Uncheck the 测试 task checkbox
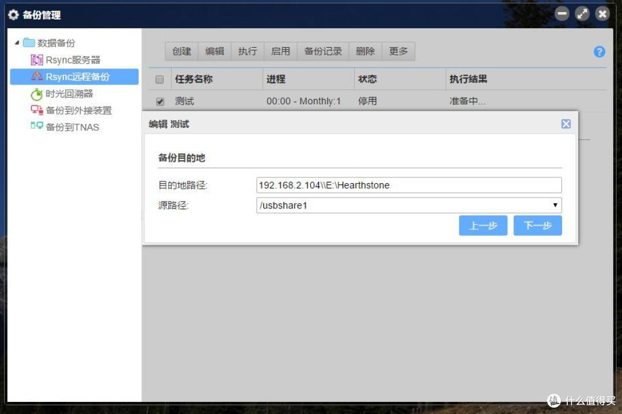 coord(160,101)
